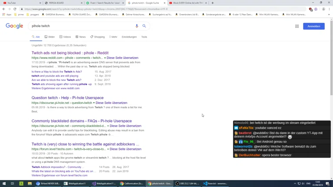Open the search Tools option
333x187 pixels.
tap(144, 37)
